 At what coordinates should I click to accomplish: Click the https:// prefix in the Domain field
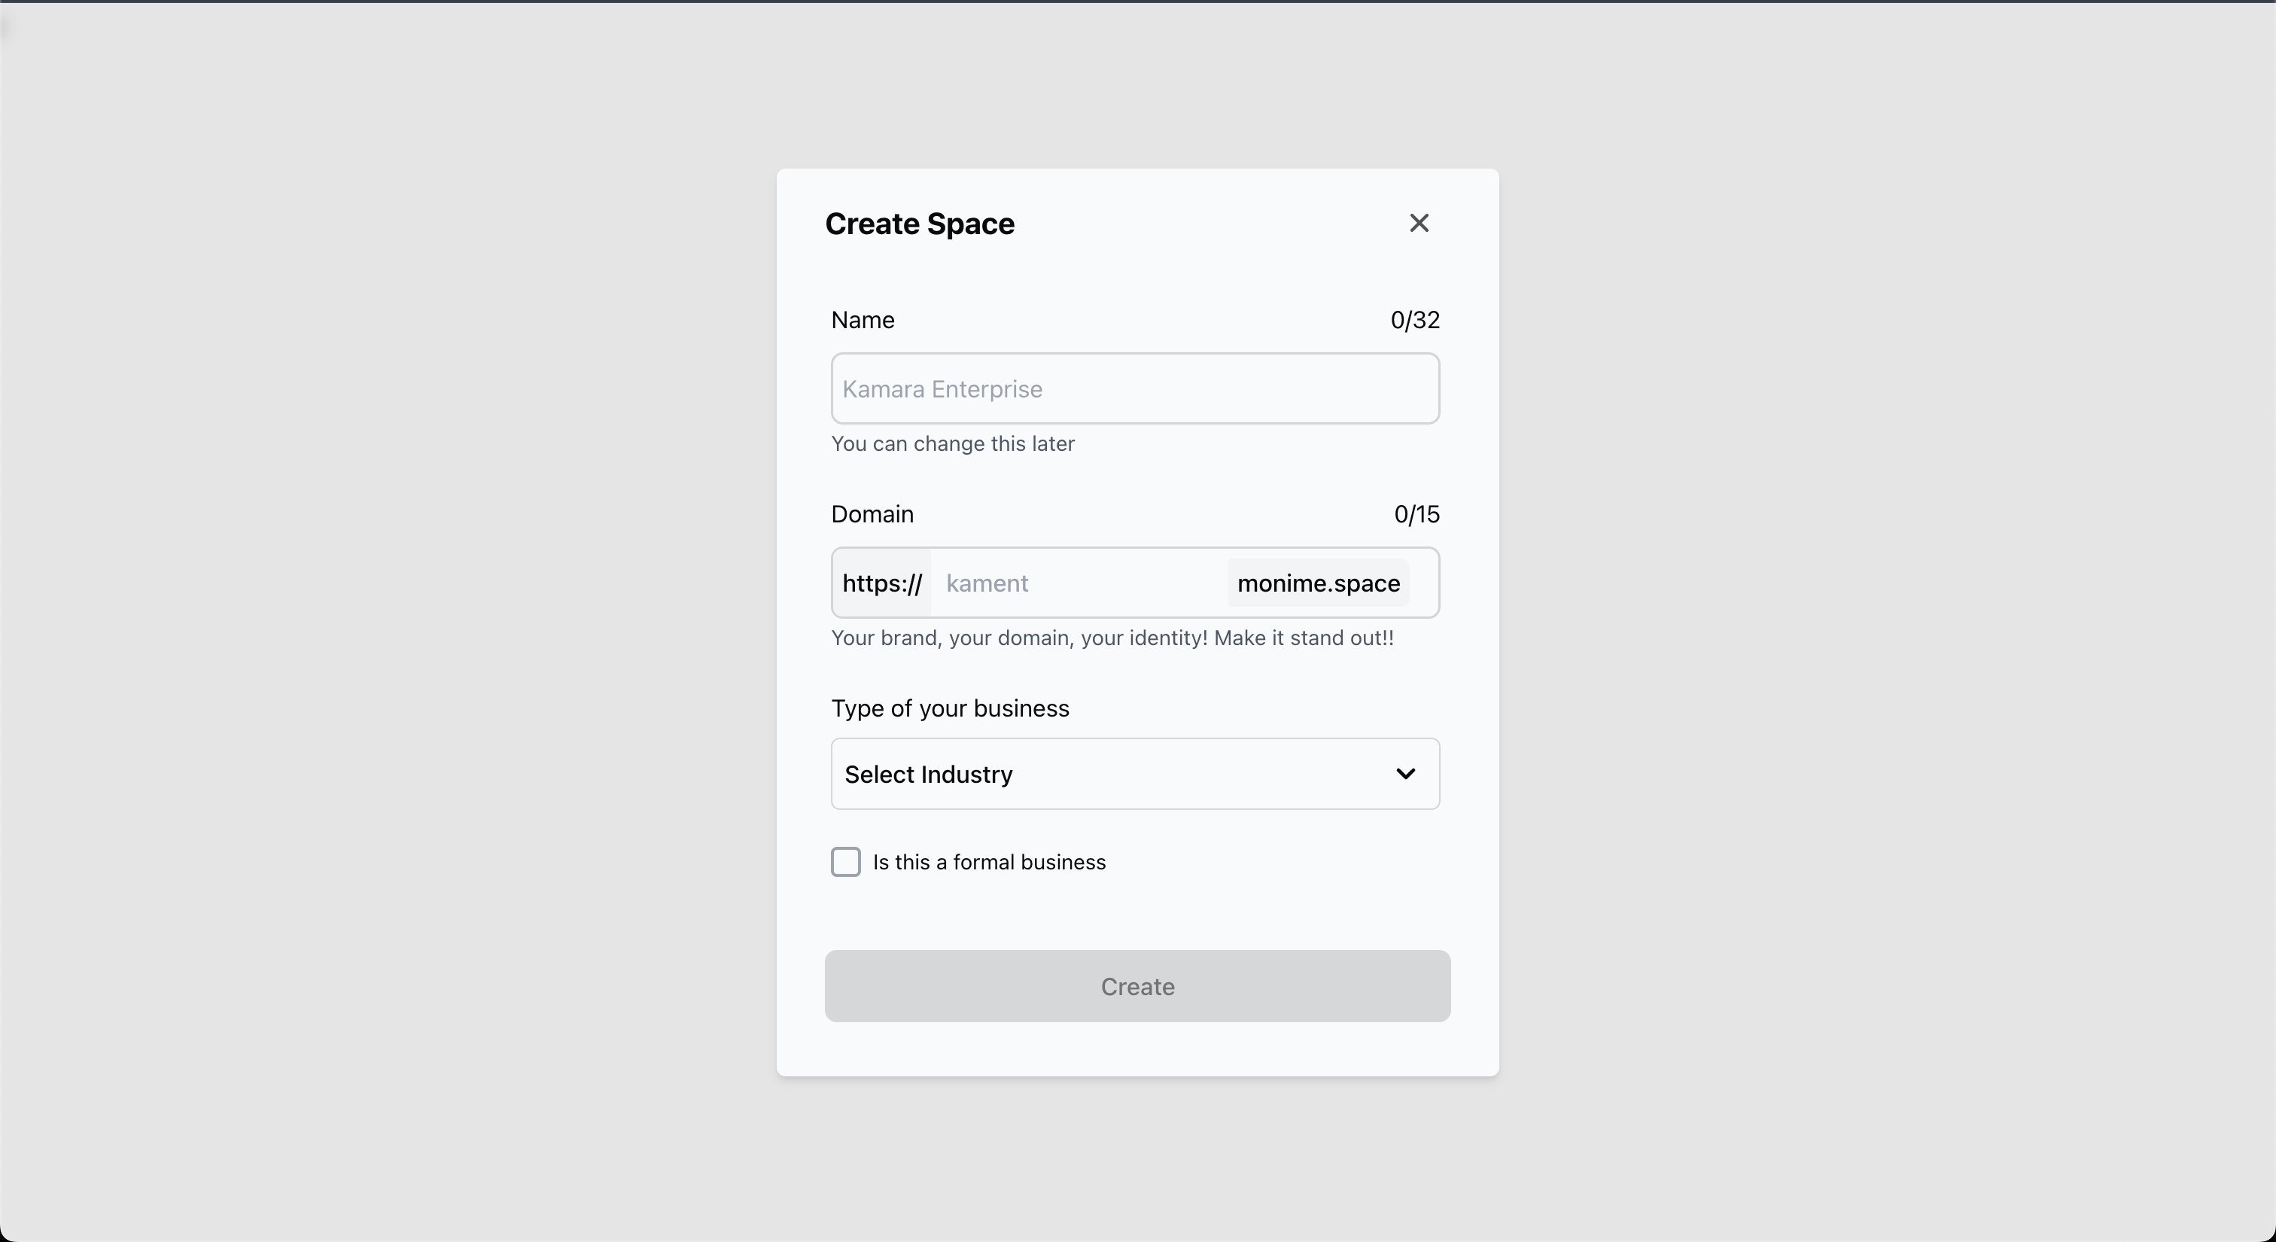(x=882, y=583)
